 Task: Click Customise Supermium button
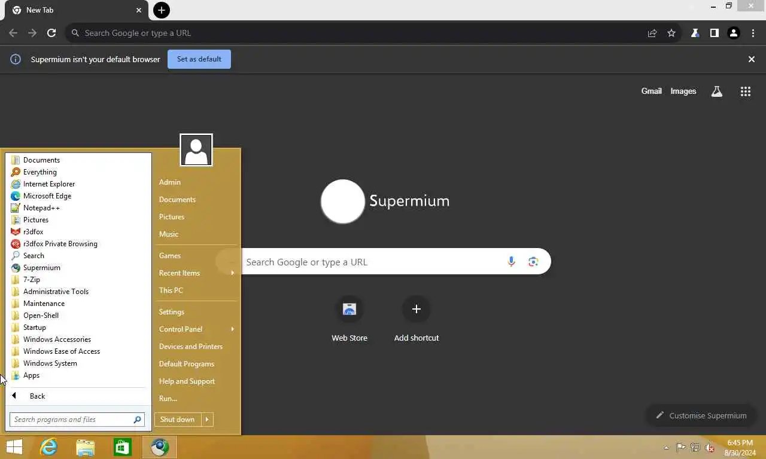point(701,415)
